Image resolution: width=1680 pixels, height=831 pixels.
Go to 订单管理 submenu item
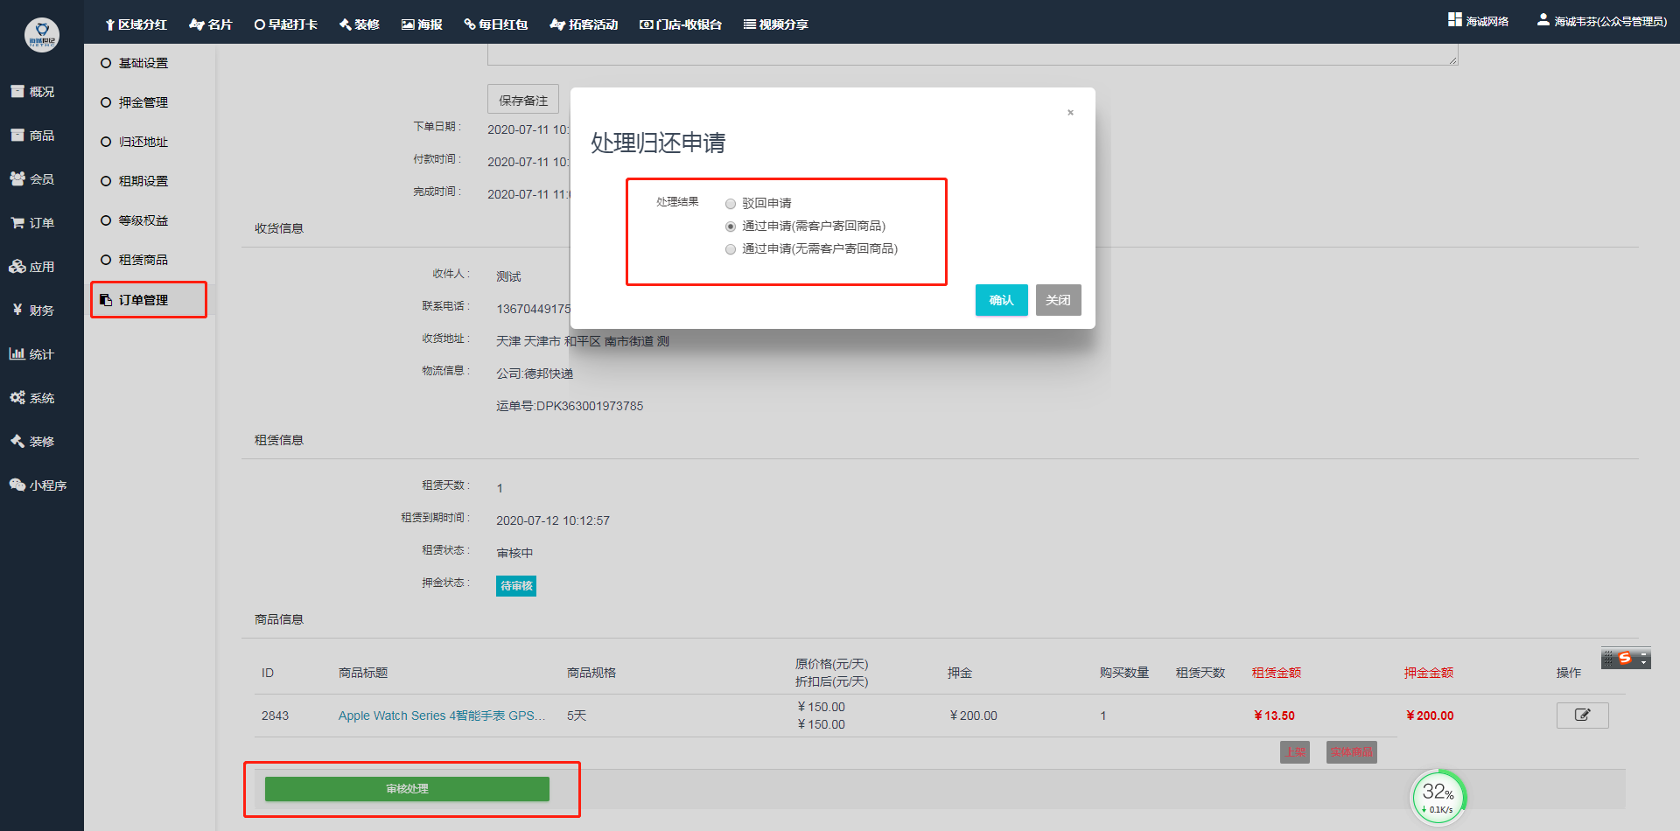coord(135,300)
